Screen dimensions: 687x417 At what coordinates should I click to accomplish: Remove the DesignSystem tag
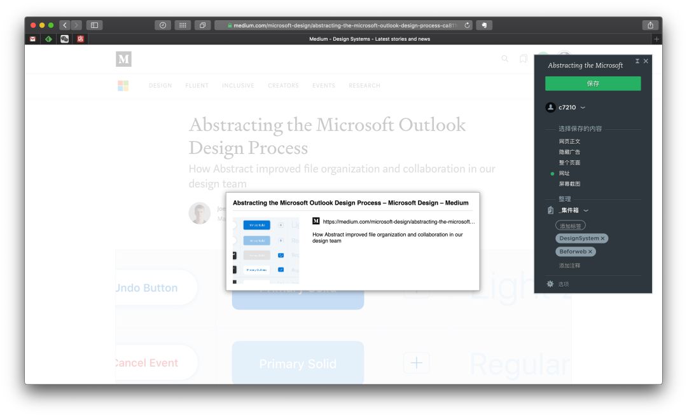point(602,238)
